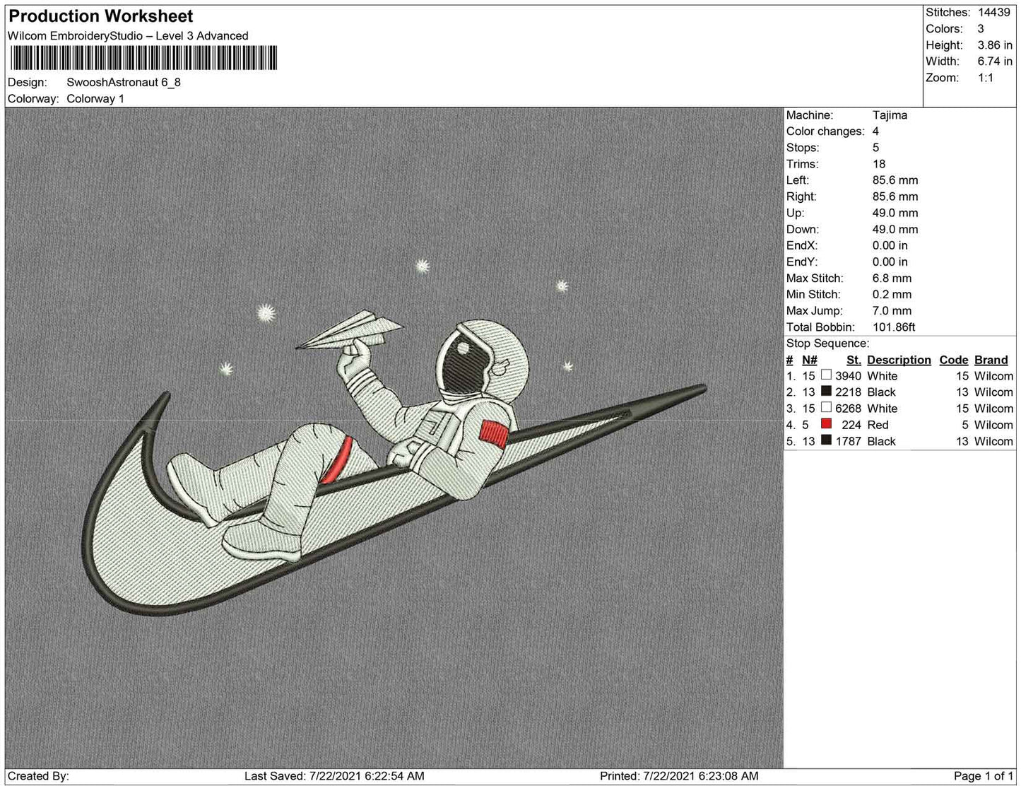Click the 'Red' description in row 4

878,425
